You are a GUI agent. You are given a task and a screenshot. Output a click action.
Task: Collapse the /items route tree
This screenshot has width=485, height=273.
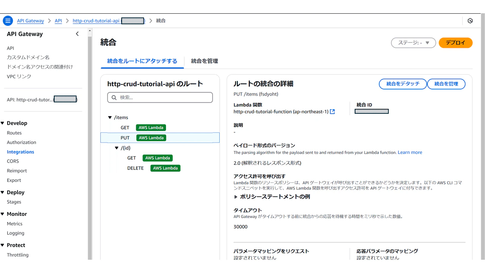coord(110,118)
